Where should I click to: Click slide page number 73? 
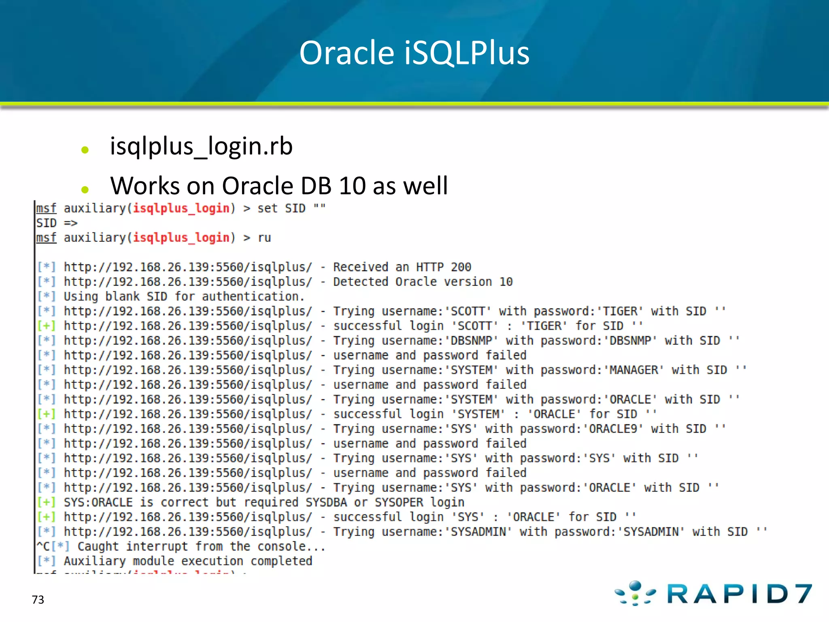pyautogui.click(x=38, y=600)
